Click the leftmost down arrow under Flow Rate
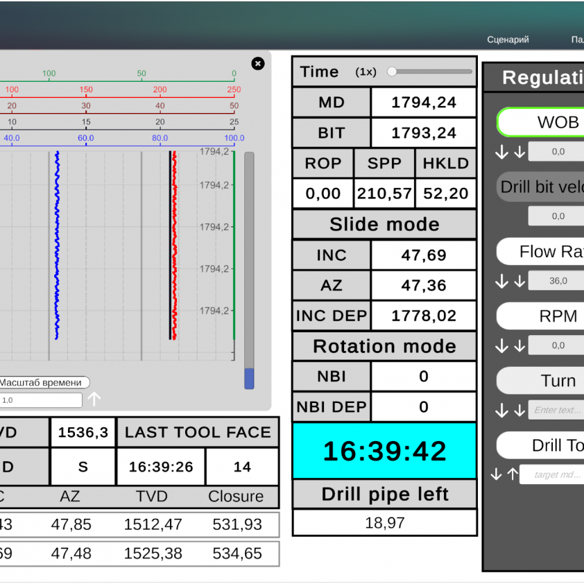 tap(501, 281)
